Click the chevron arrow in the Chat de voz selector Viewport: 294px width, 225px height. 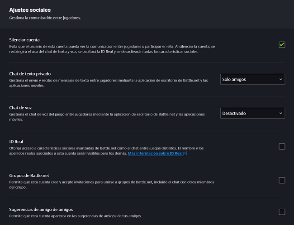coord(281,113)
